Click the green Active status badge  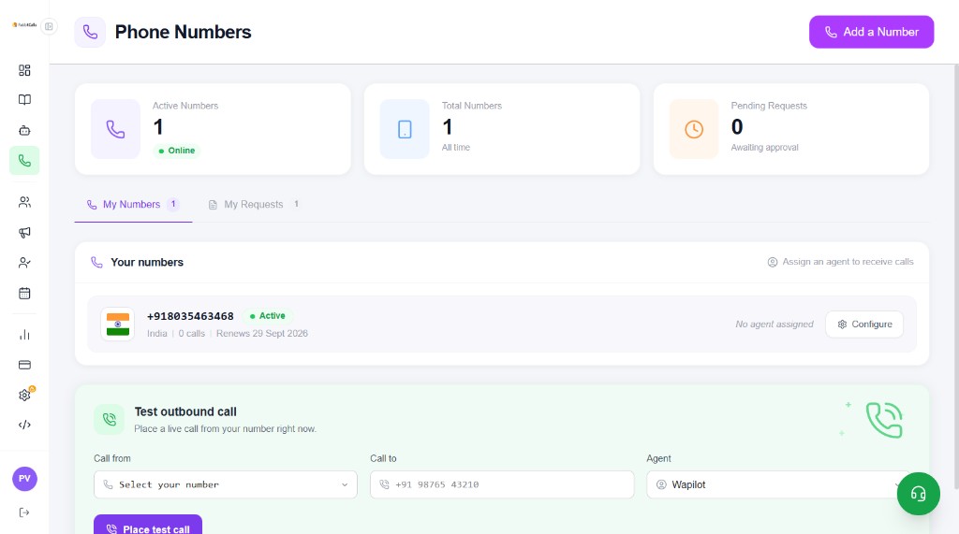coord(267,316)
